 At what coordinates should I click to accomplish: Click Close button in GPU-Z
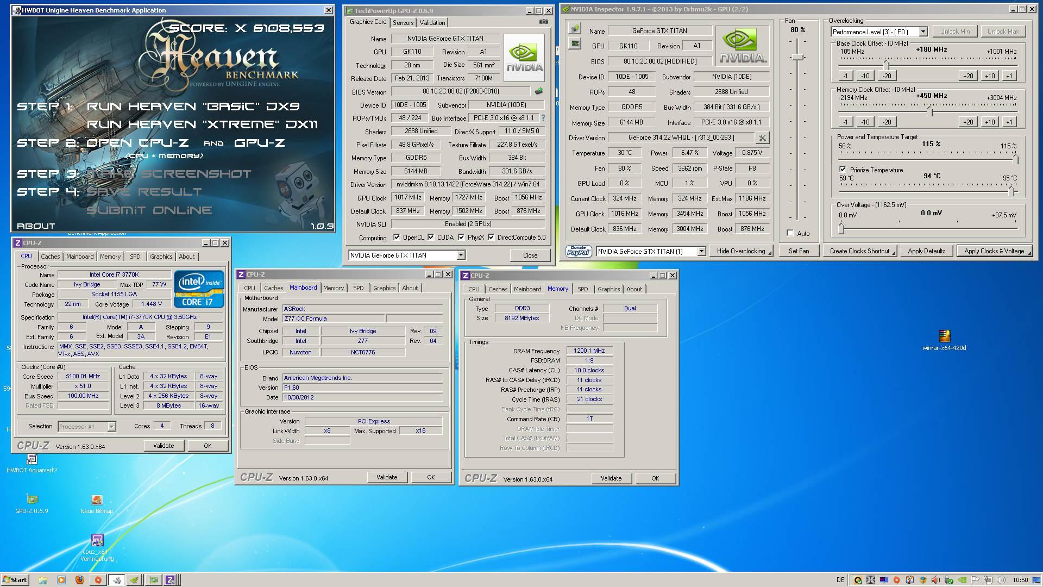click(x=530, y=255)
